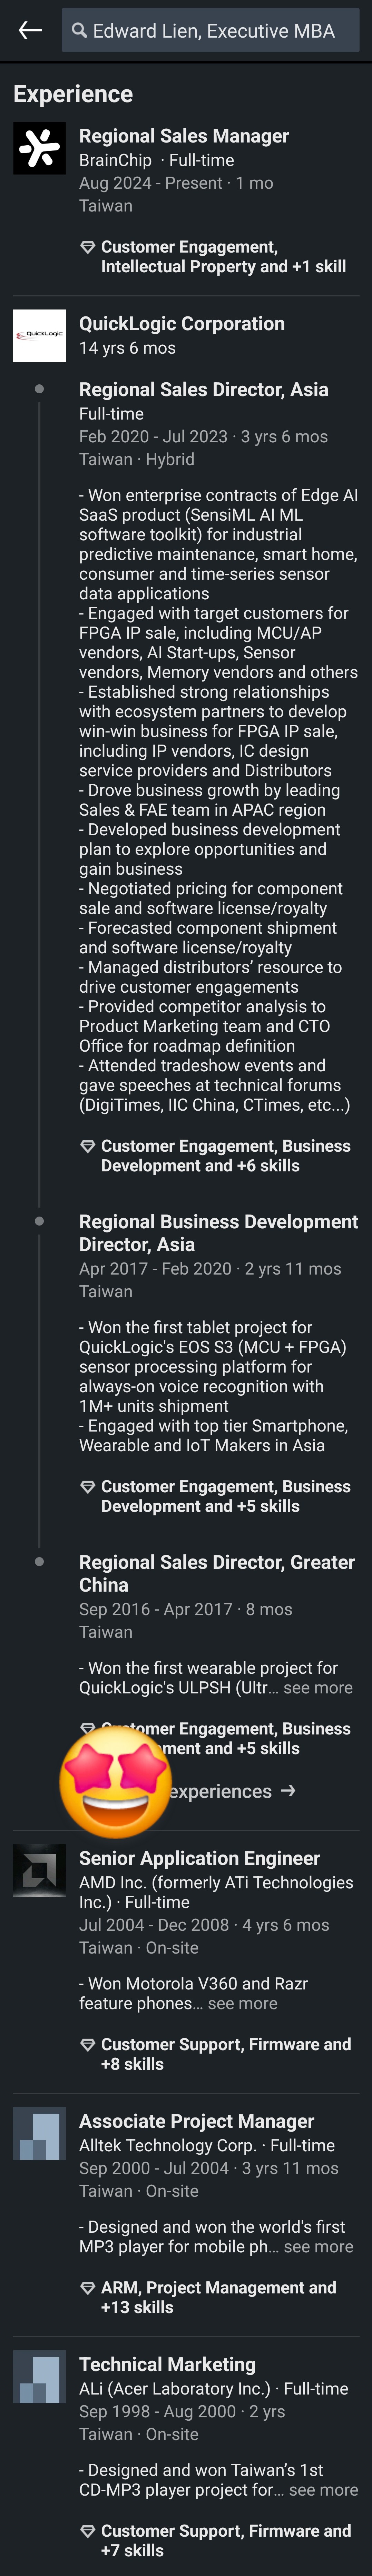The width and height of the screenshot is (372, 2576).
Task: Show more experiences arrow link
Action: [x=230, y=1791]
